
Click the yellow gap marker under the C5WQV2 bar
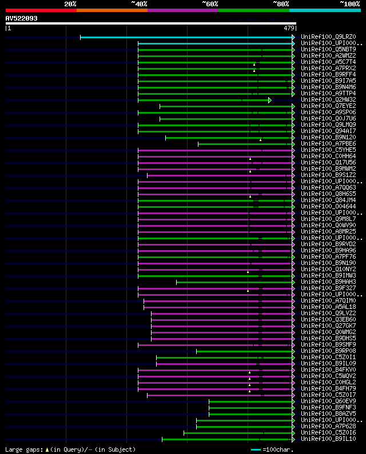(249, 379)
